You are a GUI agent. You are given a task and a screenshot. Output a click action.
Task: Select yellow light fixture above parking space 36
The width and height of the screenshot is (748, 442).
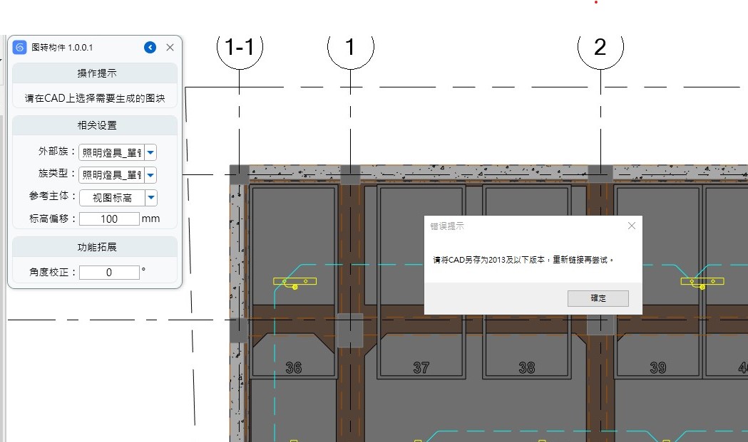click(x=294, y=282)
